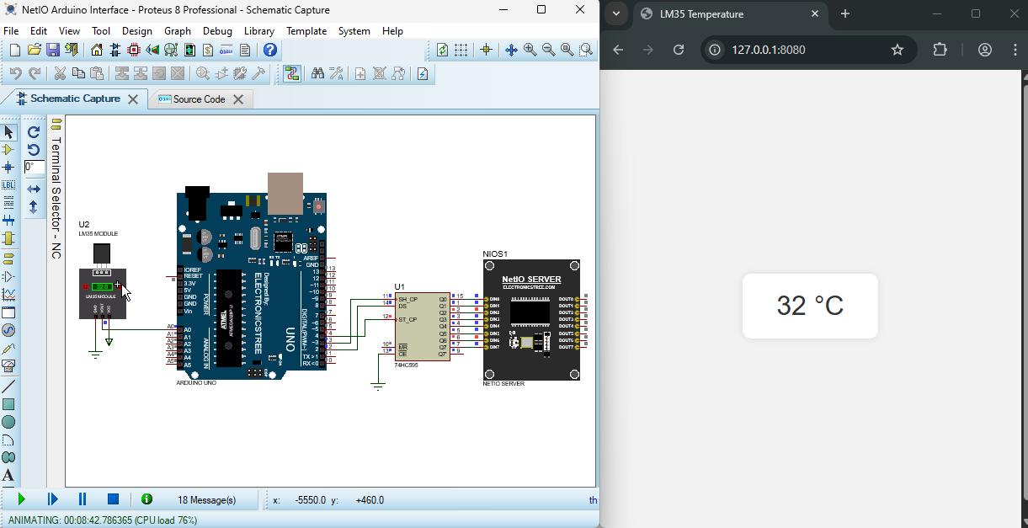The image size is (1028, 528).
Task: Toggle the grid dots icon
Action: pyautogui.click(x=461, y=51)
